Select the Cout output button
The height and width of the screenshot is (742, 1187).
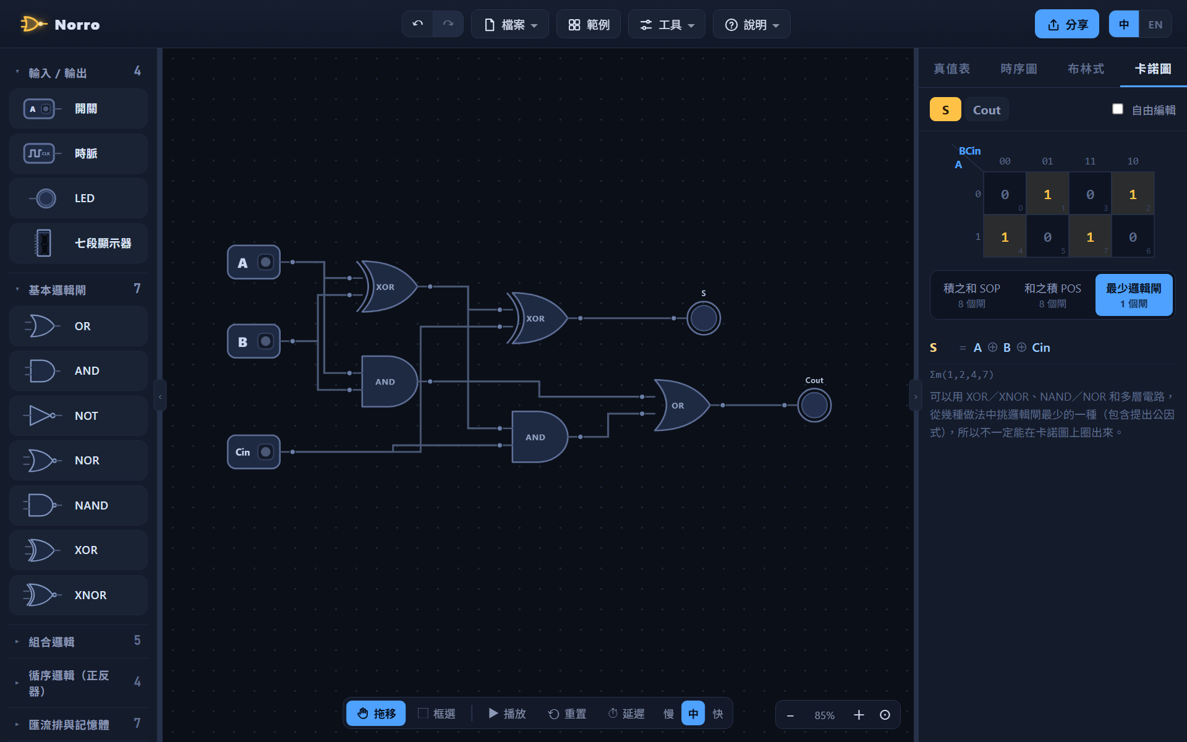click(987, 109)
